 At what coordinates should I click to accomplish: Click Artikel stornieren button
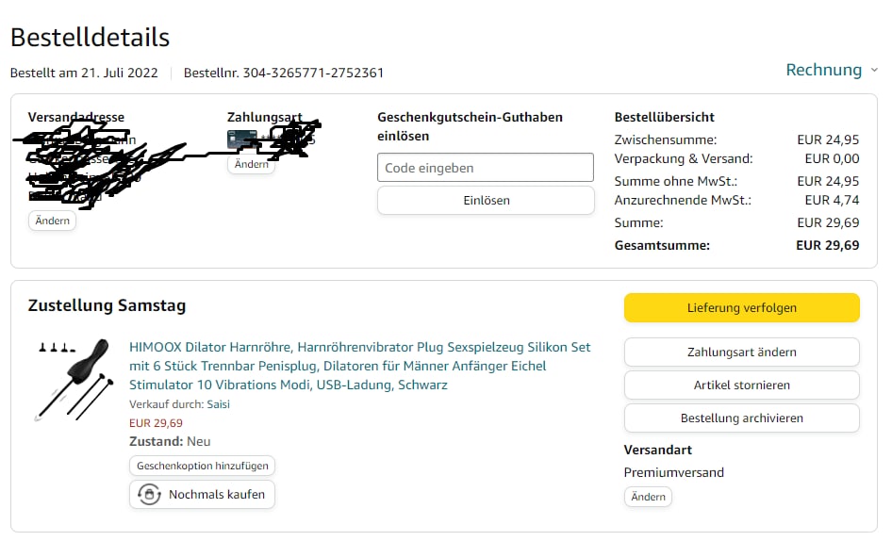(742, 385)
